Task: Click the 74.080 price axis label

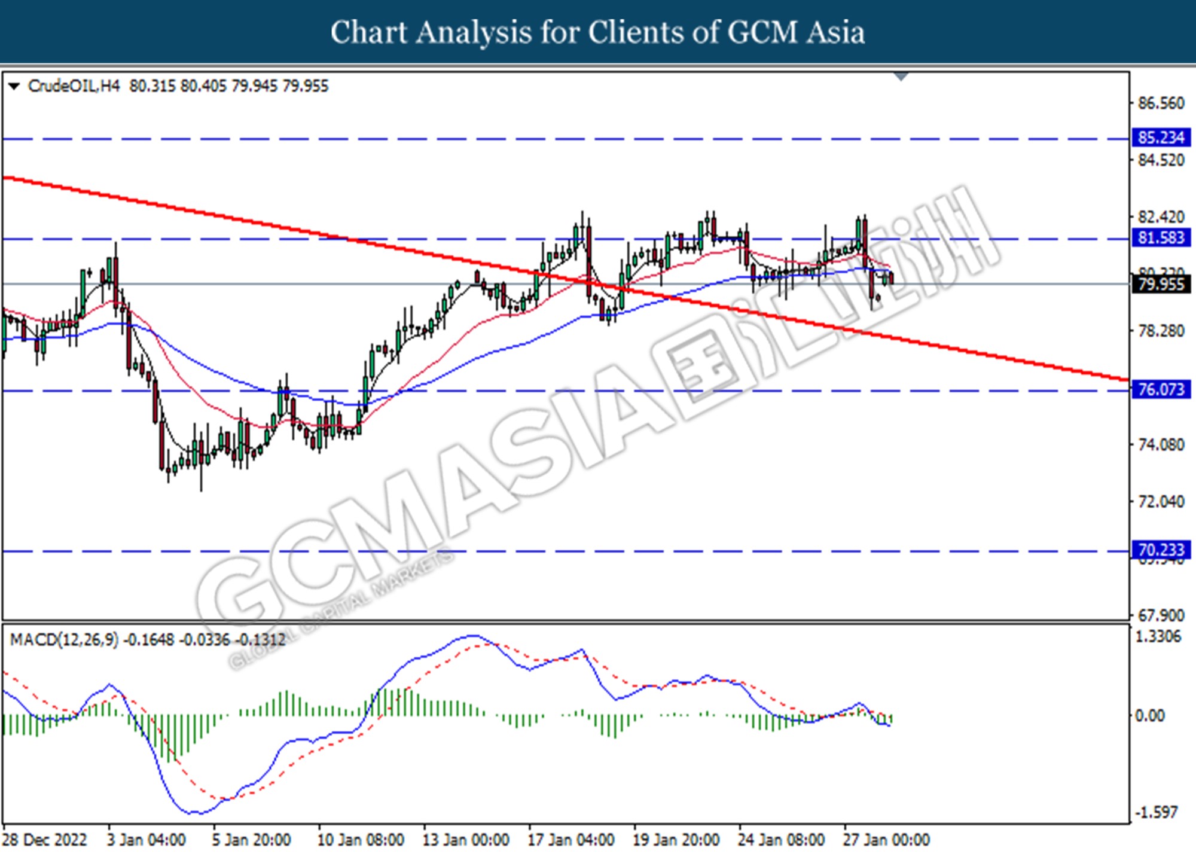Action: pos(1161,444)
